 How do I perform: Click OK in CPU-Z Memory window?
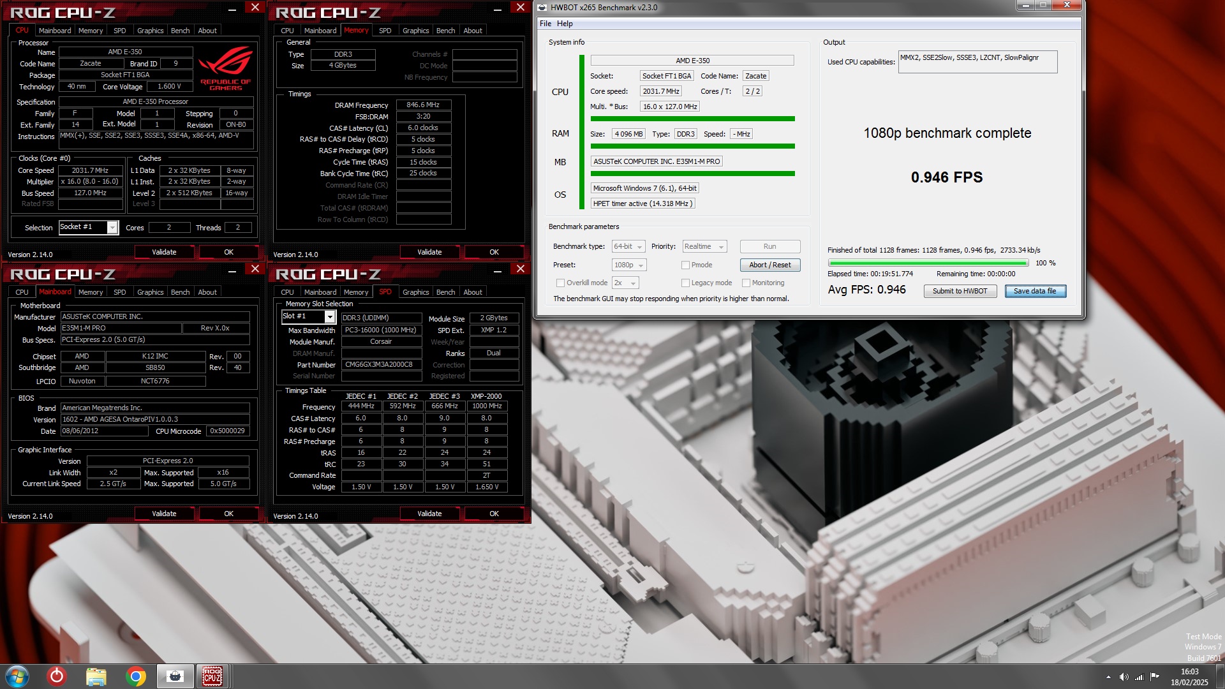point(494,252)
